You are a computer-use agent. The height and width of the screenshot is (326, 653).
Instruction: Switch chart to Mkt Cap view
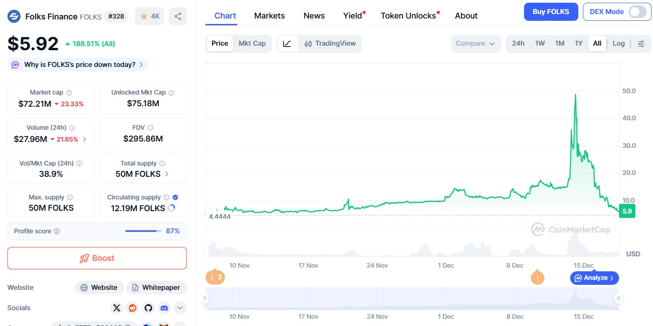coord(252,44)
